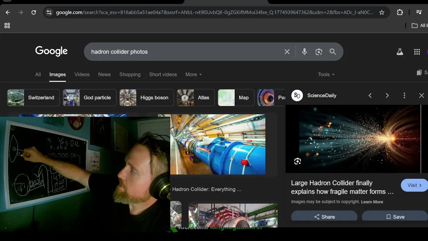Open the News tab
Screen dimensions: 428x241
tap(104, 74)
